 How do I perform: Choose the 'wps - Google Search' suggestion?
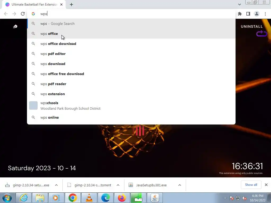click(131, 24)
